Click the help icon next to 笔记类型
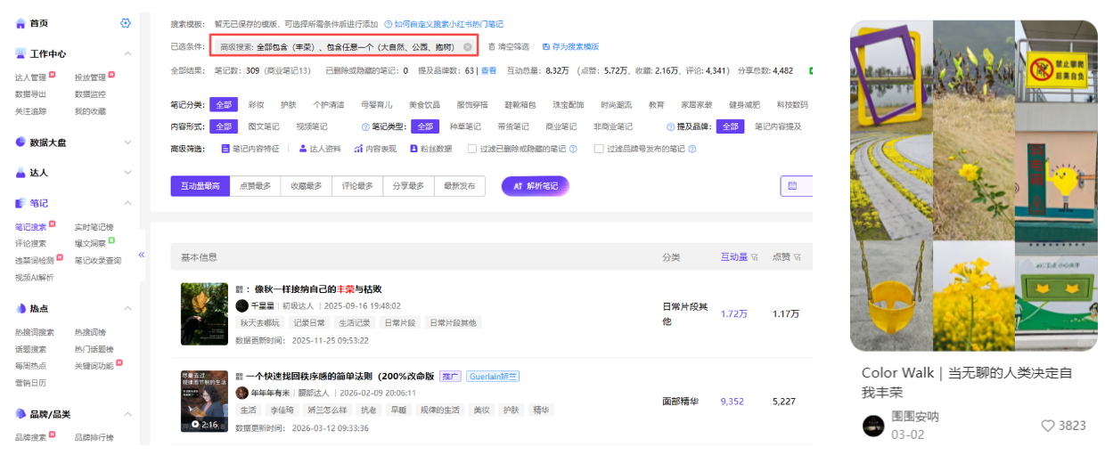1105x463 pixels. 365,126
